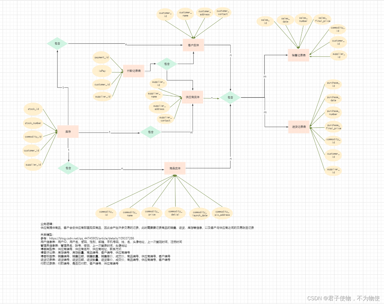Screen dimensions: 384x304
Task: Click the 业务逻辑 heading text
Action: point(47,224)
